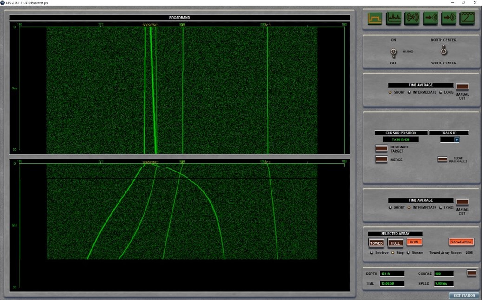
Task: Click the TIME readout field
Action: tap(392, 284)
